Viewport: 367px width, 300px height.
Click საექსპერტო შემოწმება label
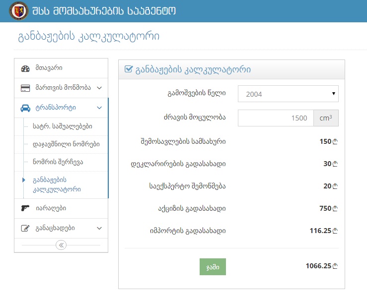point(187,186)
